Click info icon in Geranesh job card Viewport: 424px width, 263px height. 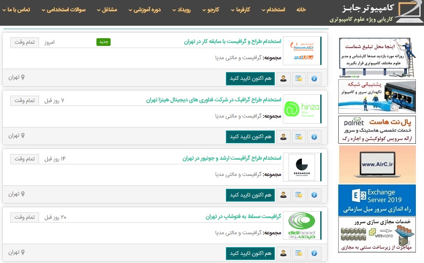pos(314,195)
